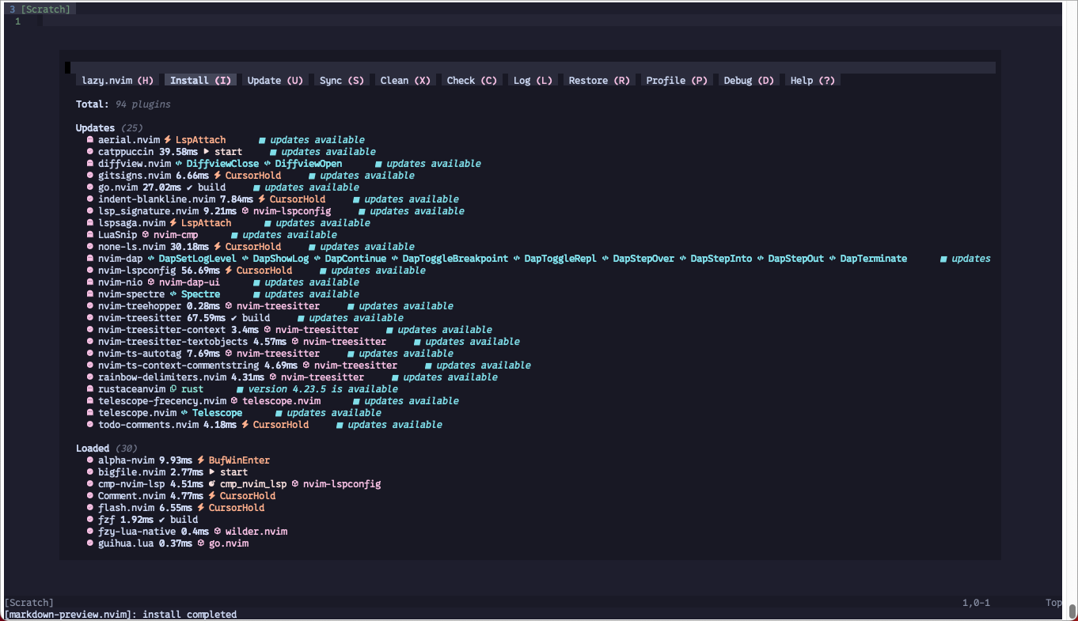Click the ghost icon beside diffview.nvim
This screenshot has width=1078, height=621.
point(90,164)
